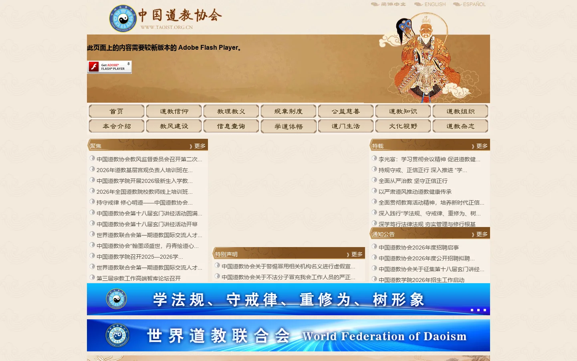577x361 pixels.
Task: Open the 道教信仰 menu button
Action: coord(174,111)
